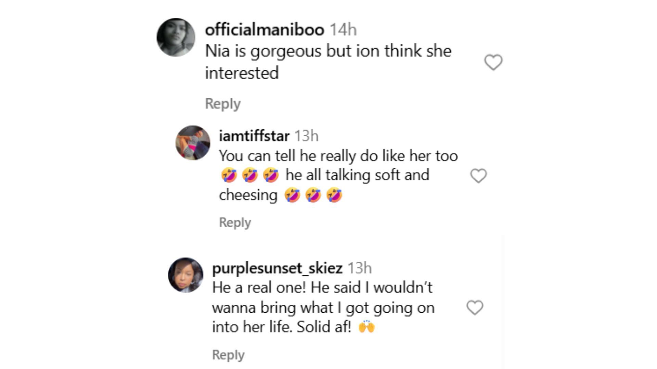Image resolution: width=657 pixels, height=369 pixels.
Task: Reply to iamtiffstar's comment
Action: pos(235,222)
